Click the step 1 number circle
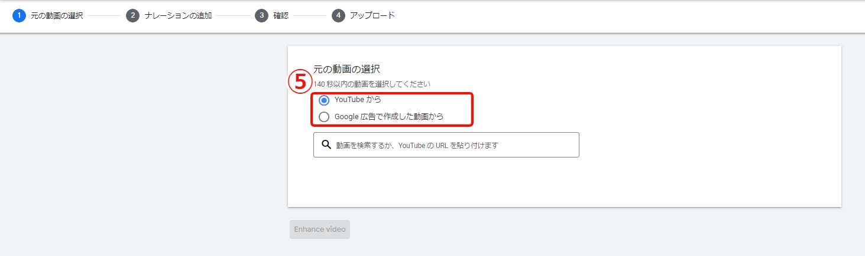865x256 pixels. coord(19,16)
